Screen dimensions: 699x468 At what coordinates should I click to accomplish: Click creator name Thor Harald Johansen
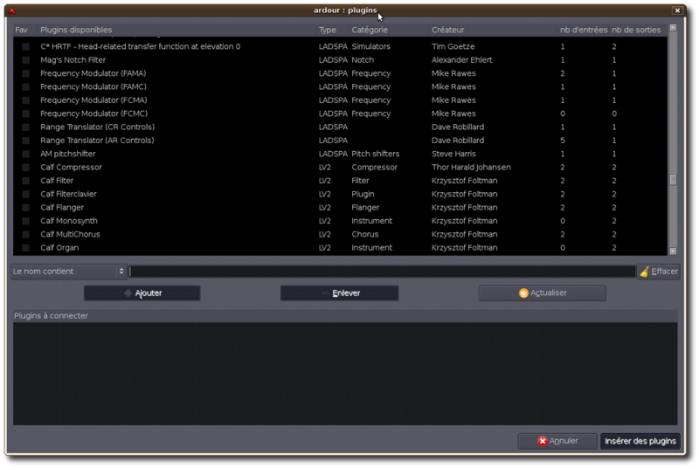(471, 168)
